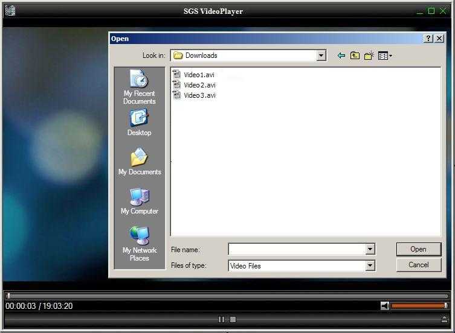Click the Cancel button in dialog
The width and height of the screenshot is (455, 333).
pyautogui.click(x=418, y=265)
